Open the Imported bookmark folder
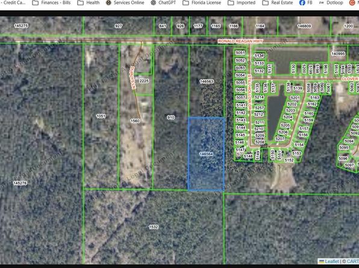The width and height of the screenshot is (359, 268). pos(242,3)
